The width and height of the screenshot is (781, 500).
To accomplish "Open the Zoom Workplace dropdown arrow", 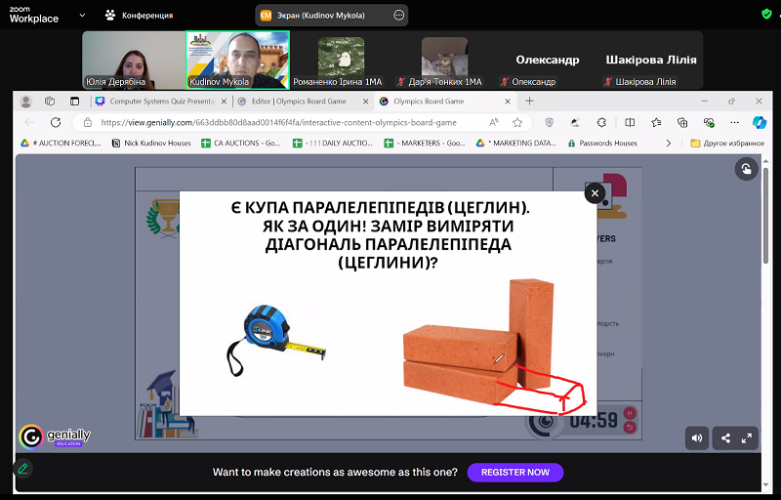I will click(x=82, y=16).
